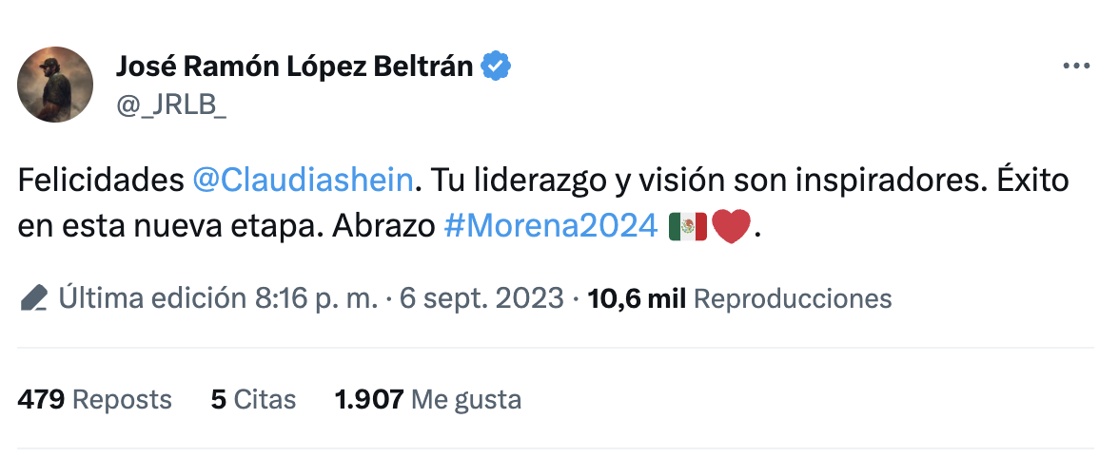Click the word "Felicidades" in the tweet

pos(100,181)
